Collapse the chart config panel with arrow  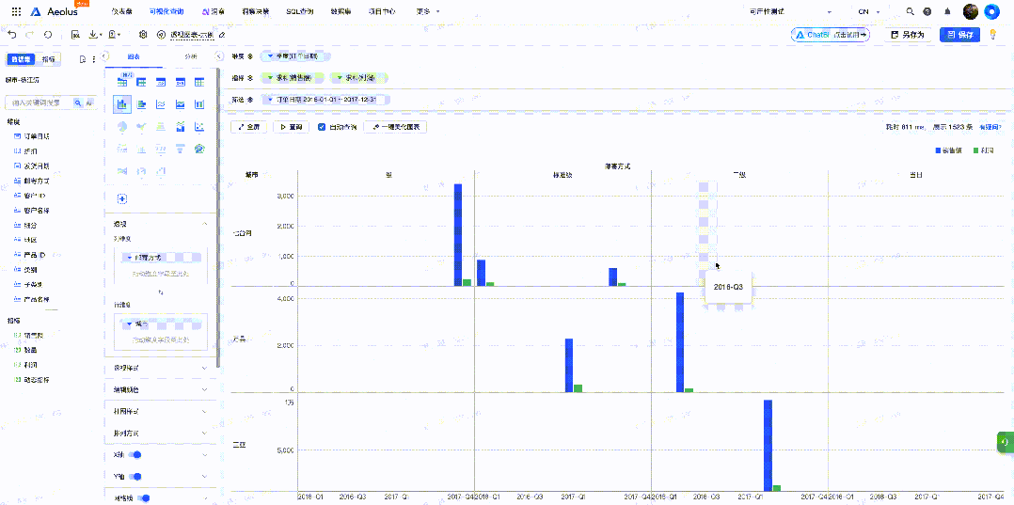click(x=218, y=57)
